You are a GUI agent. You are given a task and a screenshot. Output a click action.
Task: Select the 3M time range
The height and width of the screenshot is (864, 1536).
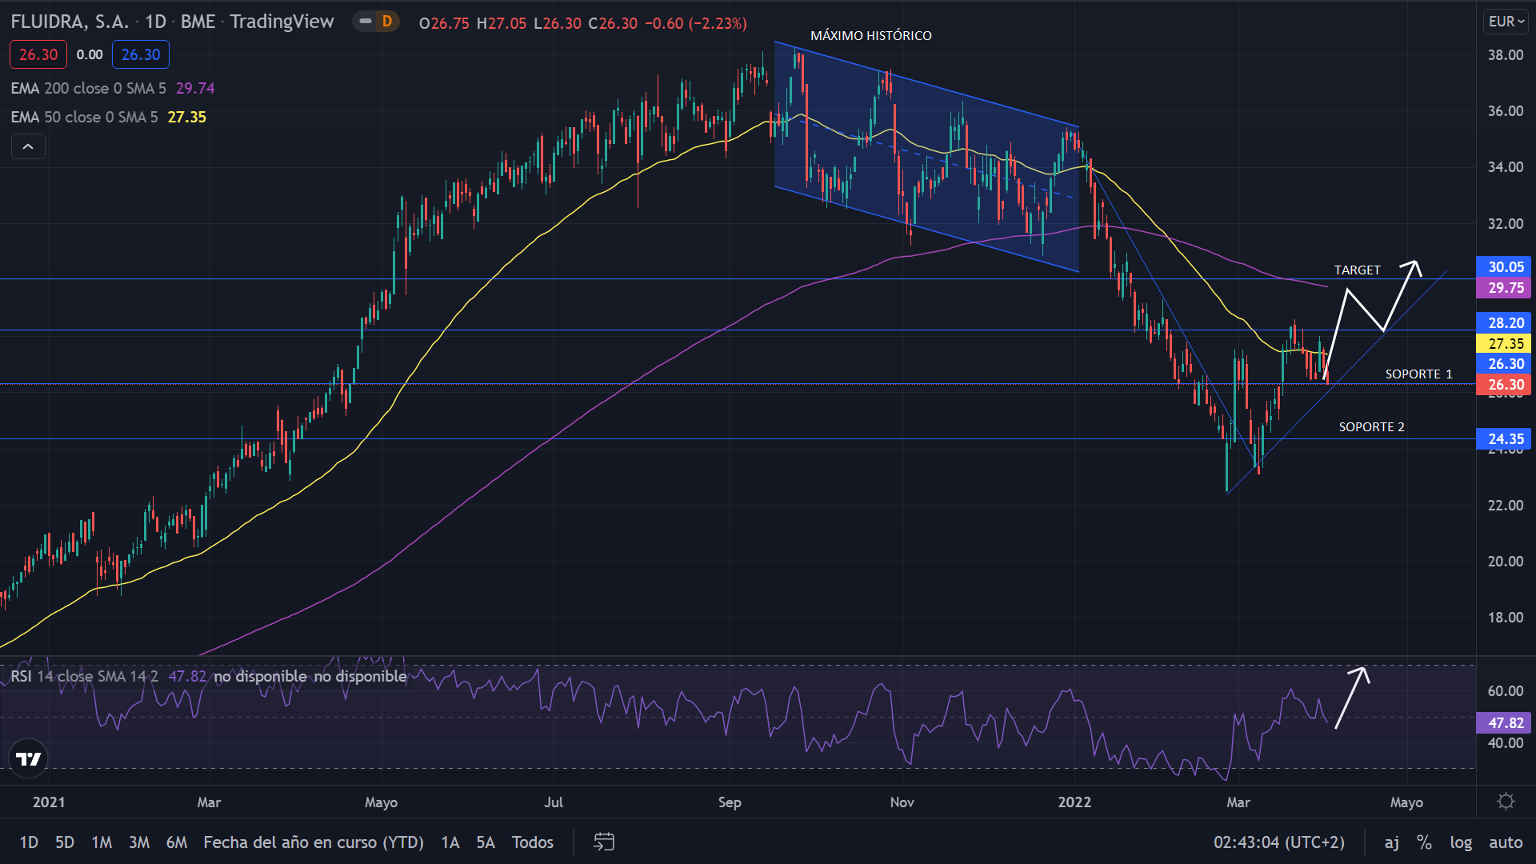[139, 842]
